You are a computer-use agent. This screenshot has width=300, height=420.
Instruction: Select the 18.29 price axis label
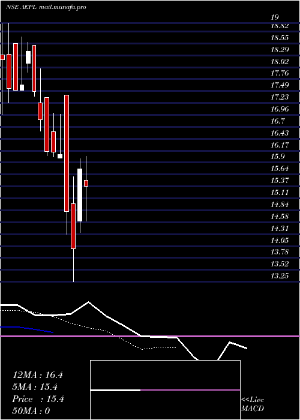[280, 50]
